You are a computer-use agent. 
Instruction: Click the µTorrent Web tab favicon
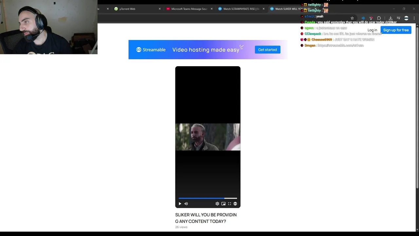point(116,9)
